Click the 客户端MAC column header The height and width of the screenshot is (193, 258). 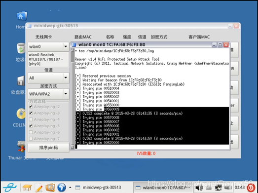pyautogui.click(x=199, y=37)
